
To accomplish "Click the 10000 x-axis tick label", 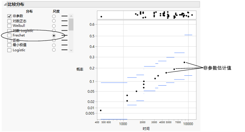I will [188, 124].
